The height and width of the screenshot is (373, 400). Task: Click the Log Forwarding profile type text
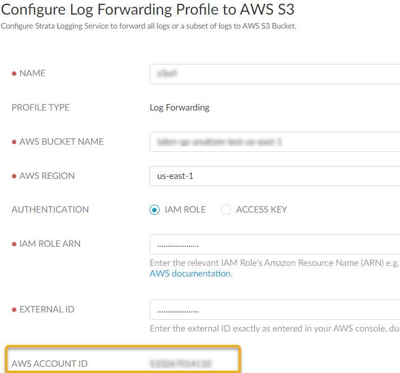click(179, 108)
